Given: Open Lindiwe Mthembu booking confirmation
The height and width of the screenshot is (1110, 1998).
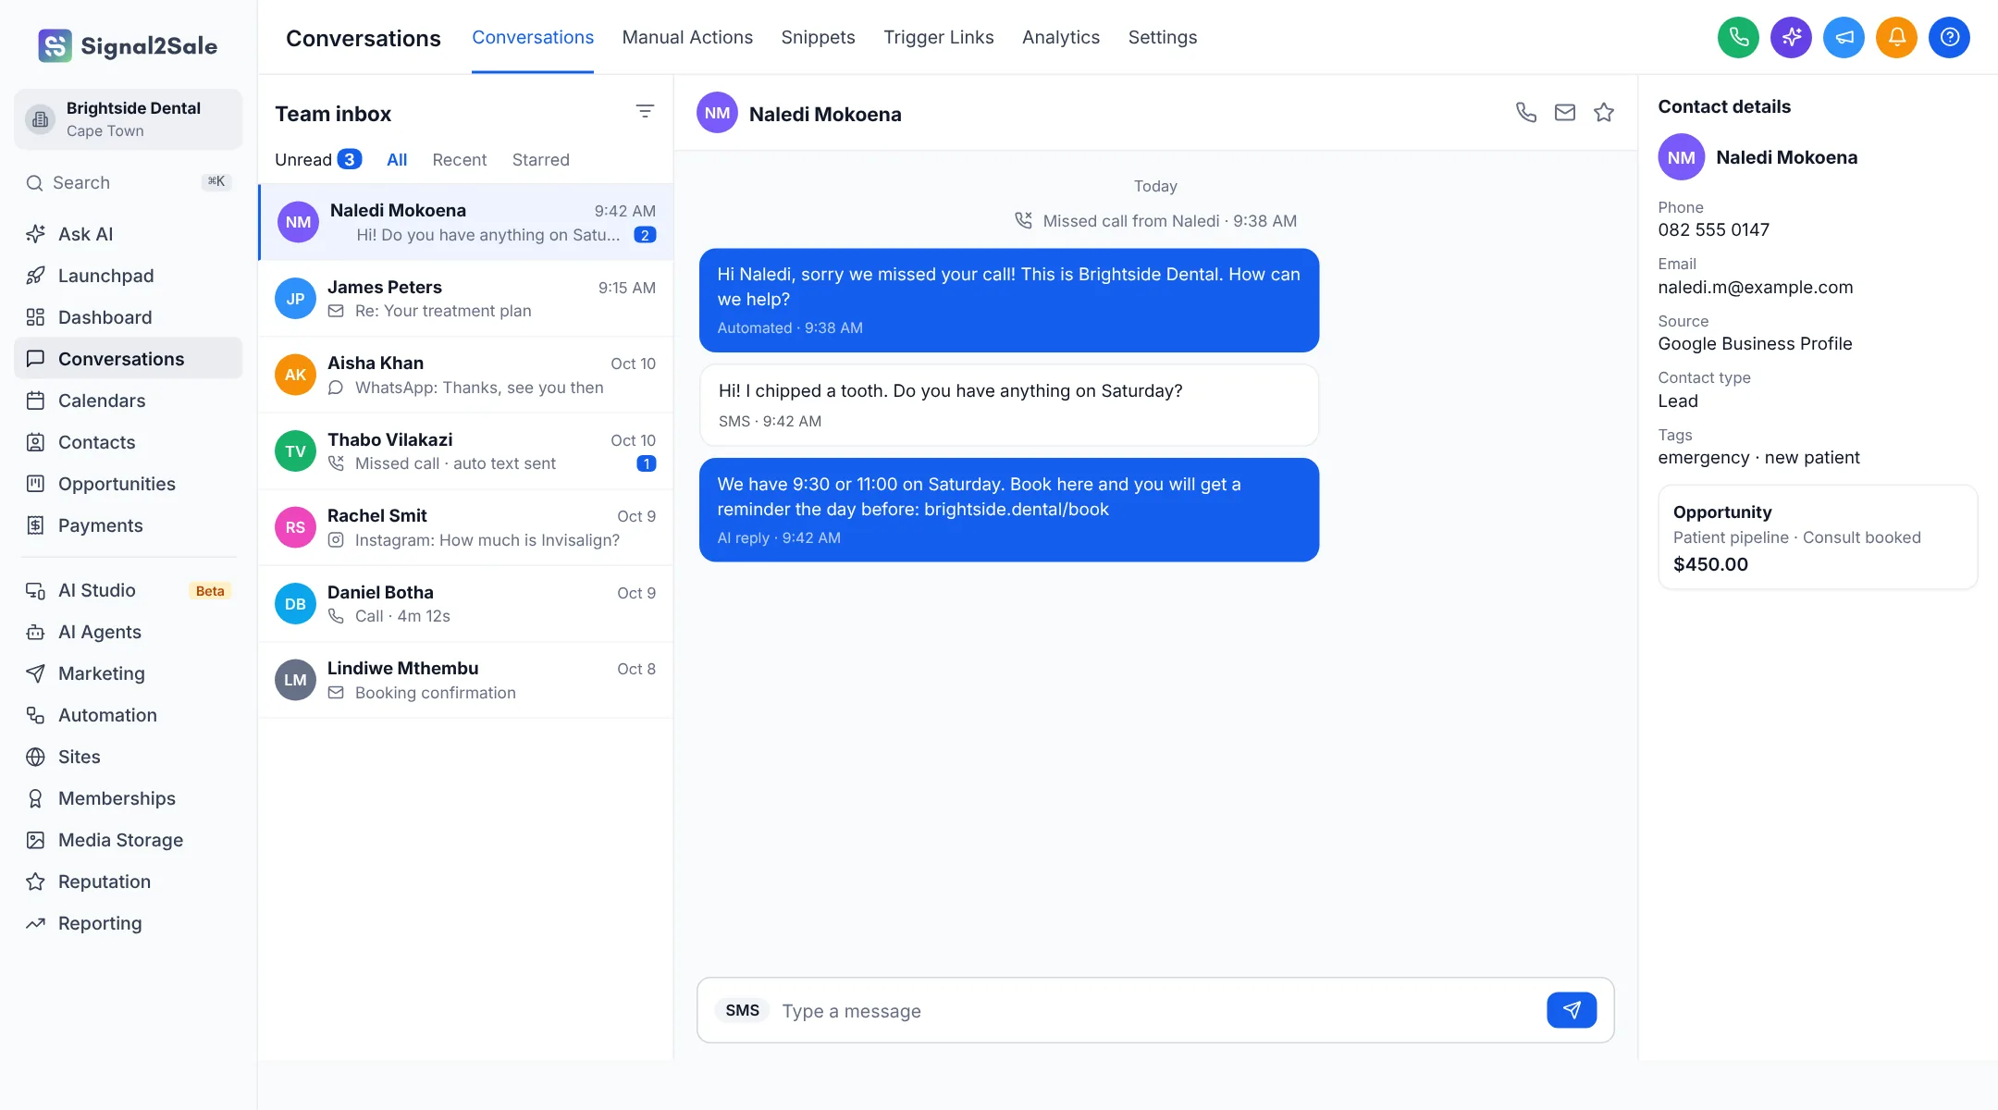Looking at the screenshot, I should coord(465,680).
